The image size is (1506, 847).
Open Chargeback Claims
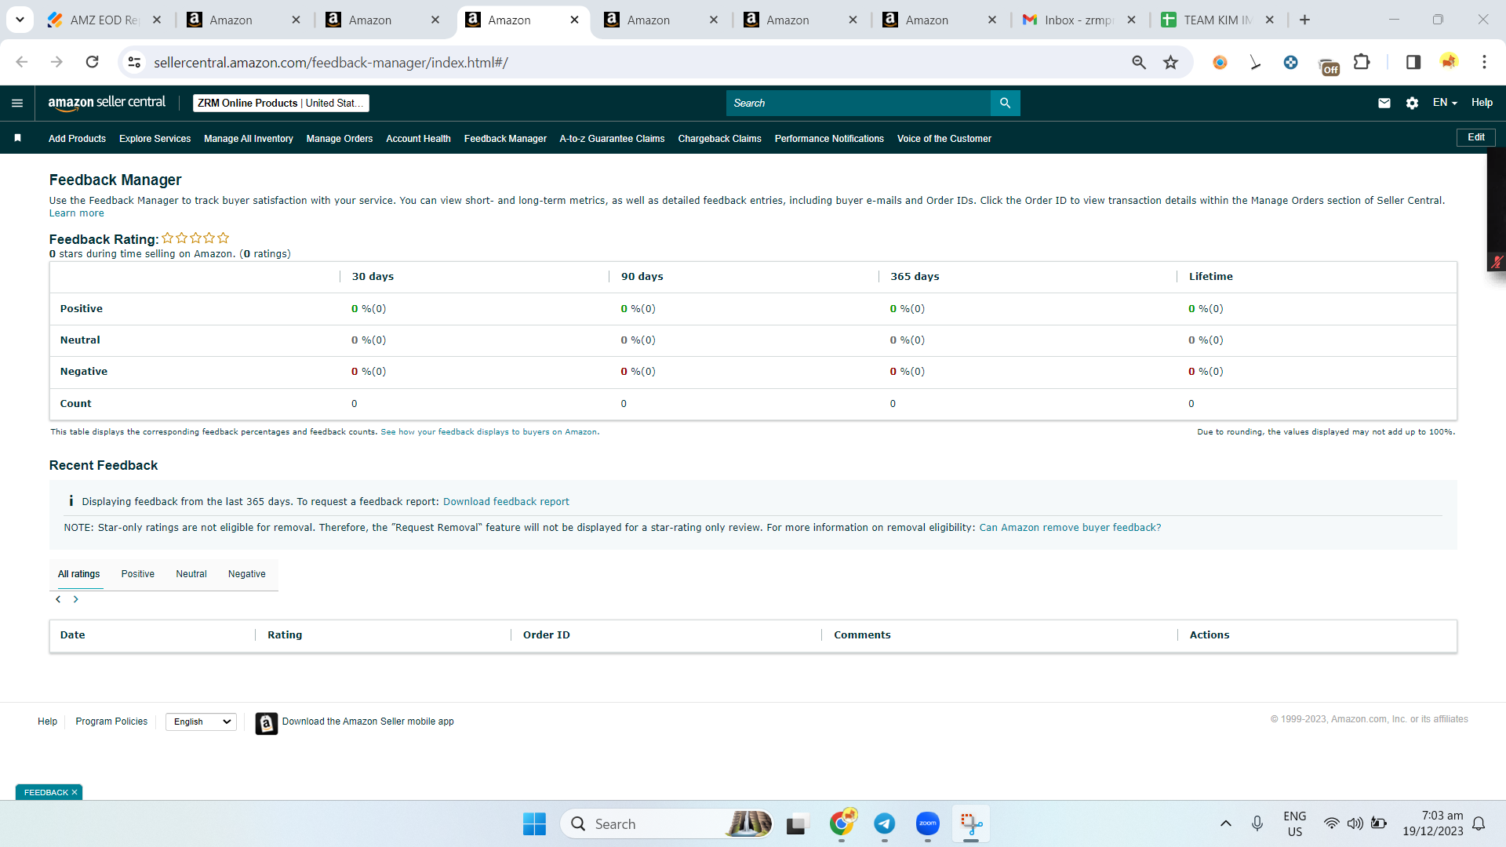pyautogui.click(x=719, y=139)
